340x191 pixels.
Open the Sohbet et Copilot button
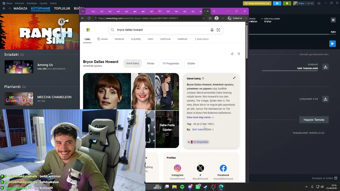(235, 18)
